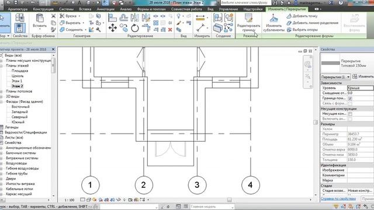Open the Вырезать dropdown in Геометрия

[83, 23]
